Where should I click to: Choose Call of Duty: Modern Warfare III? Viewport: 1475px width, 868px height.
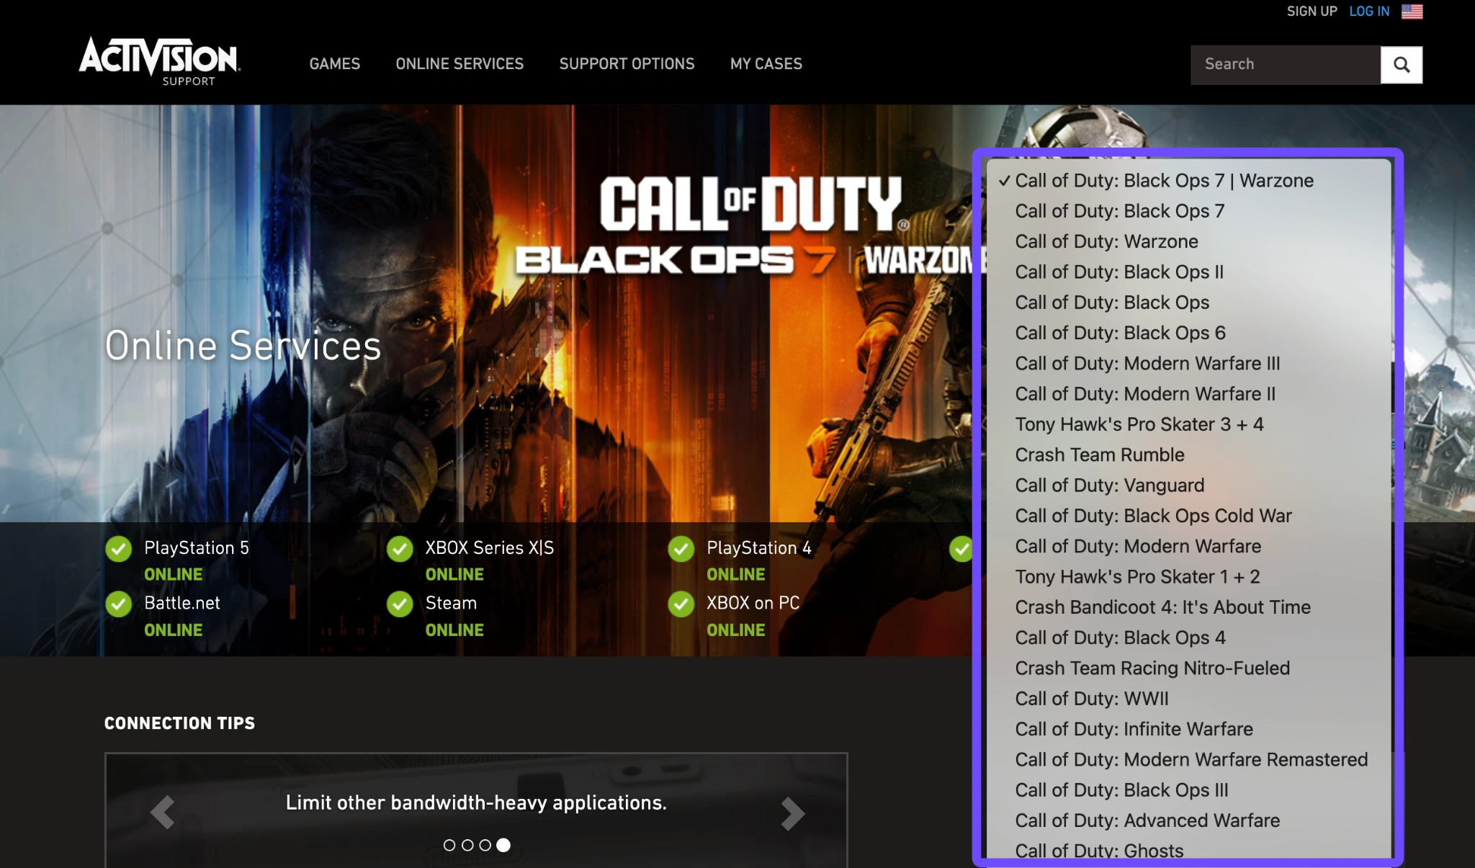coord(1189,364)
